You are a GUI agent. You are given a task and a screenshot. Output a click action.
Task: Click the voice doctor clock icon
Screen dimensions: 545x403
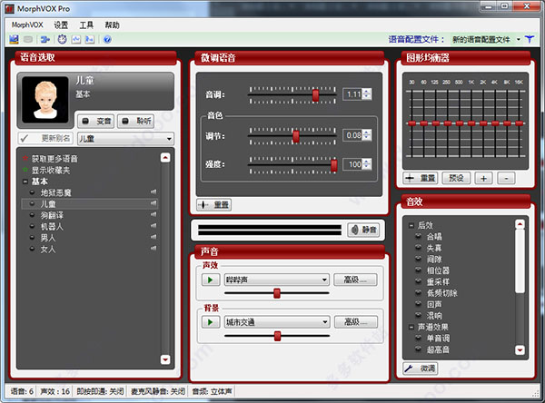[62, 39]
